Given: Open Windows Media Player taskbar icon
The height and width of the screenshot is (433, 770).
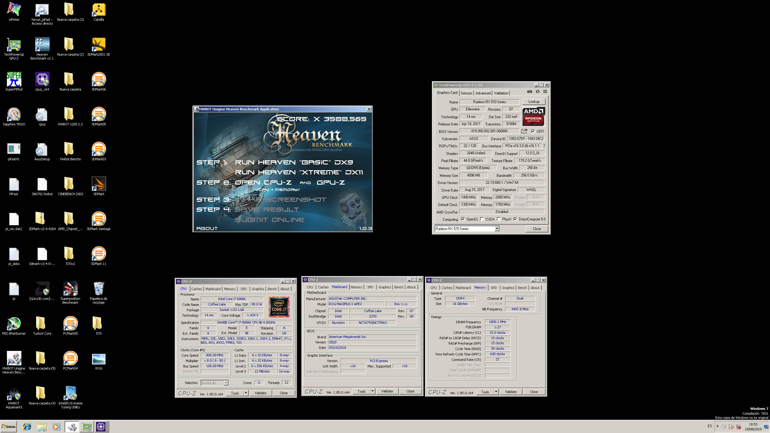Looking at the screenshot, I should tap(56, 427).
